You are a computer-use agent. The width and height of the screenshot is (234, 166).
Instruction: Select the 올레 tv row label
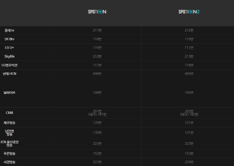click(10, 31)
